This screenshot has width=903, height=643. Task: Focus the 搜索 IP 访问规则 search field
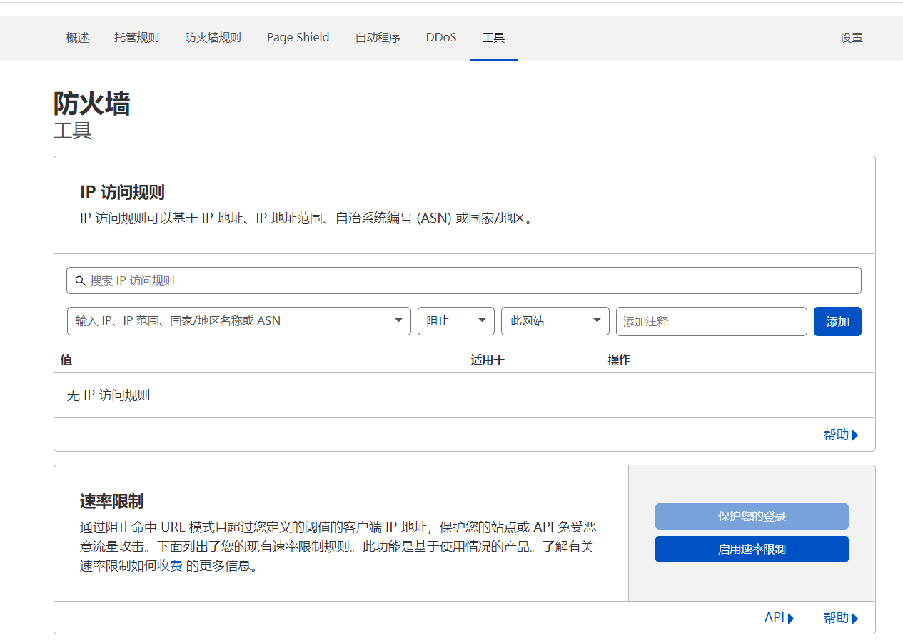pos(471,281)
